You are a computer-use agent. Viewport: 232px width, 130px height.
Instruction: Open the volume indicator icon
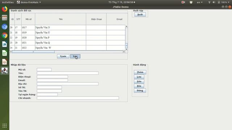[214, 2]
